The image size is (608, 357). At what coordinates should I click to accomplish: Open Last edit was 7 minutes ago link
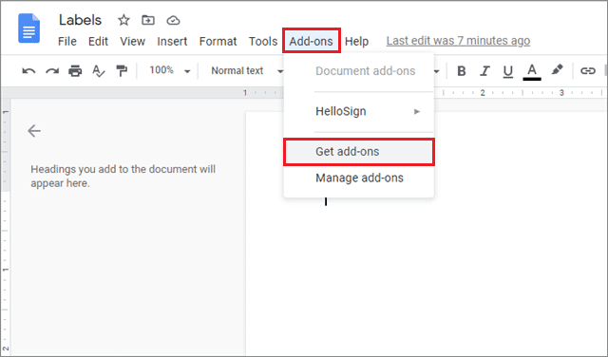point(458,41)
